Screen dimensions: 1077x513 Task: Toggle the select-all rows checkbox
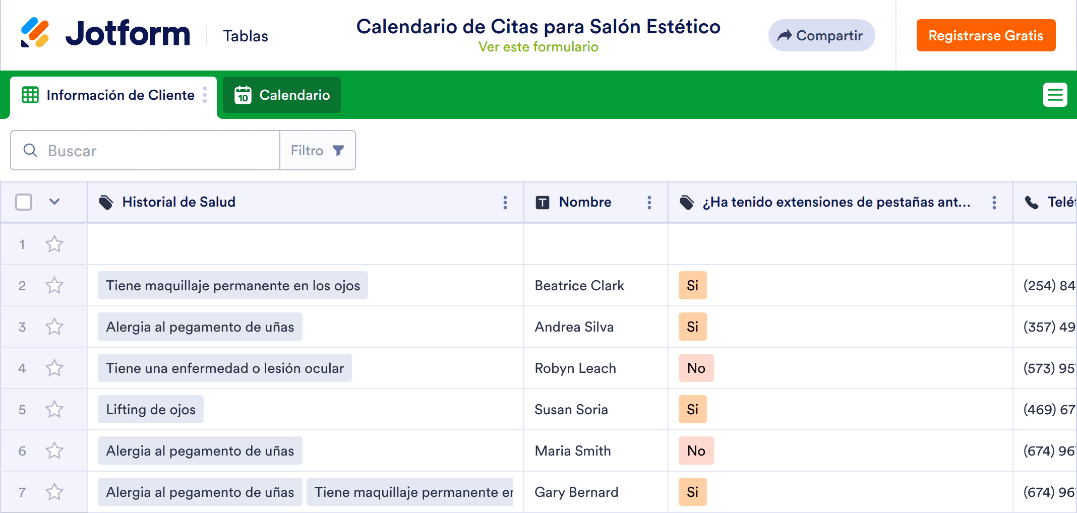pyautogui.click(x=24, y=202)
